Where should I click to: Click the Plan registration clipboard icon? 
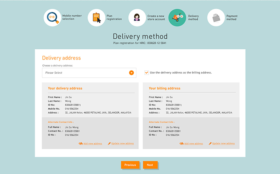pyautogui.click(x=96, y=18)
